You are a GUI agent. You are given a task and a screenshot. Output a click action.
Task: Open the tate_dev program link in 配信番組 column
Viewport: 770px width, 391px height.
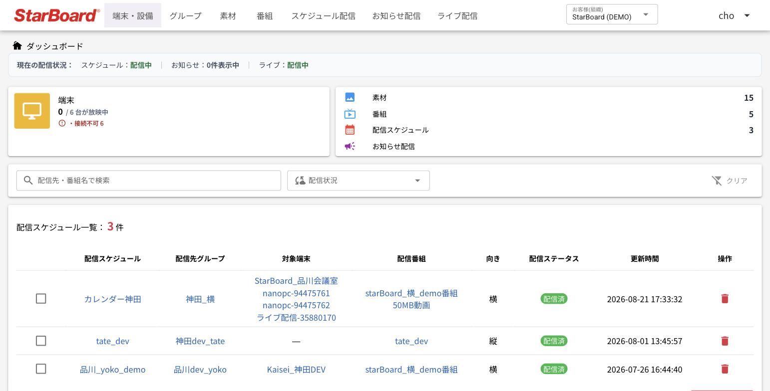[411, 341]
